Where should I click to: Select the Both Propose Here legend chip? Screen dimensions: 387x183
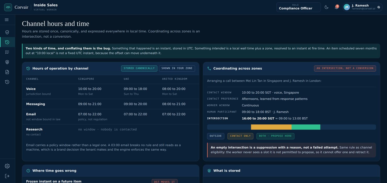(x=275, y=136)
